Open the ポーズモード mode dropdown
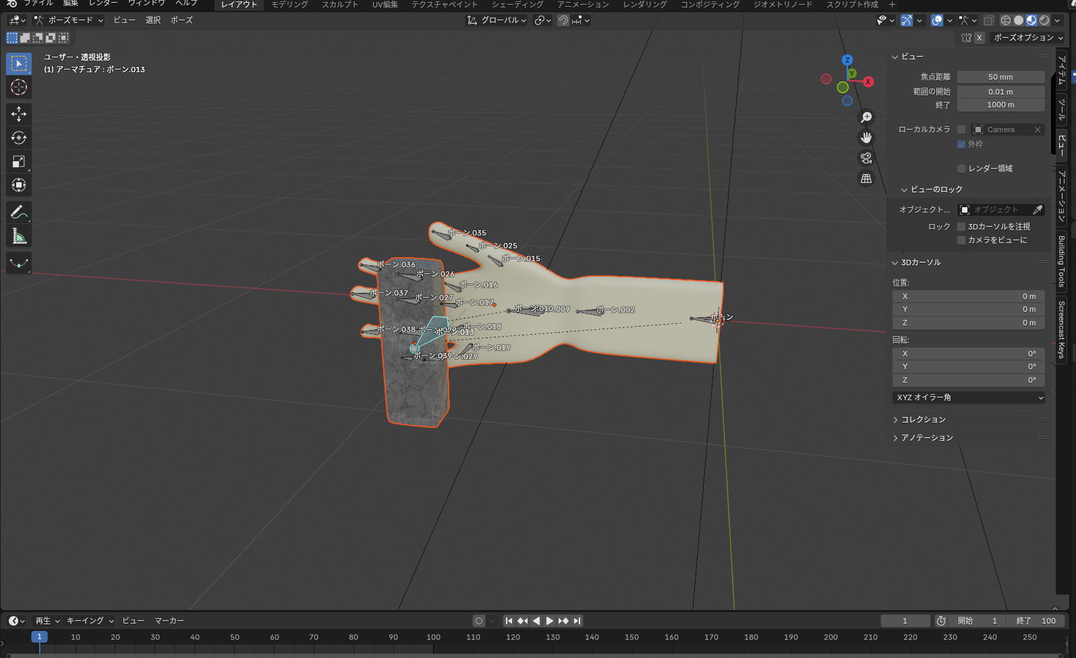The image size is (1076, 658). (x=69, y=20)
